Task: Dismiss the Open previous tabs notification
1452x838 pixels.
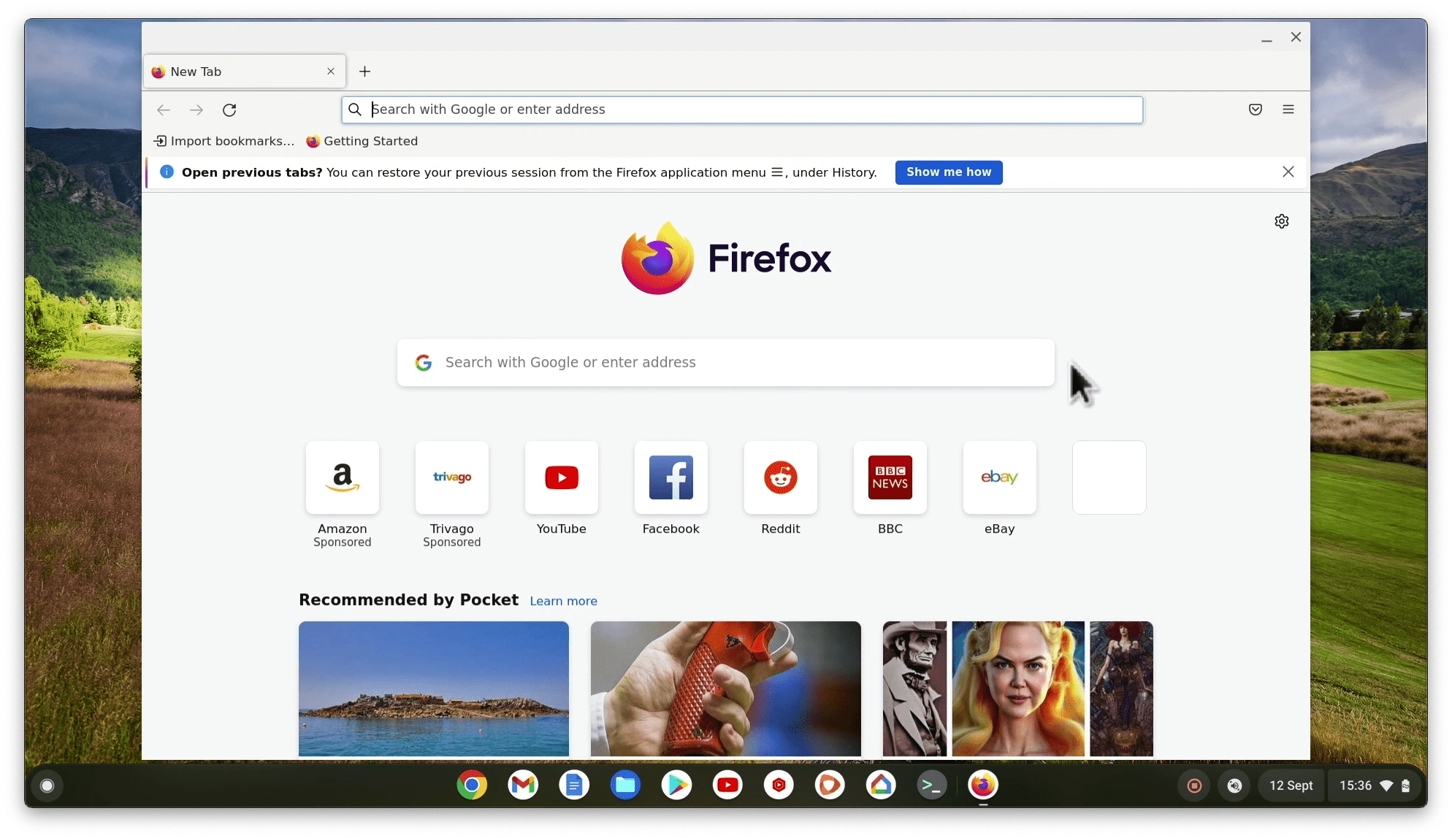Action: pos(1288,172)
